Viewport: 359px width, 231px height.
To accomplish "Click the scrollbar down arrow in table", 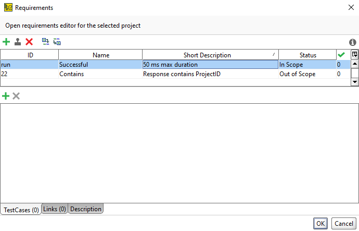I will [355, 82].
